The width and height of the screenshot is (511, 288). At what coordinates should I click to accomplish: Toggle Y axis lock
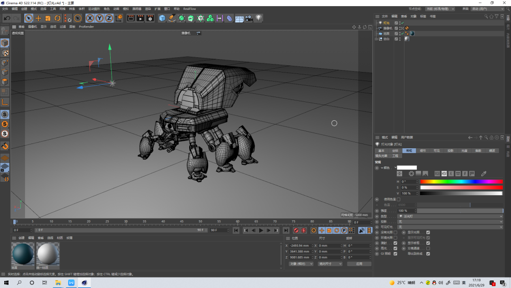pyautogui.click(x=99, y=18)
